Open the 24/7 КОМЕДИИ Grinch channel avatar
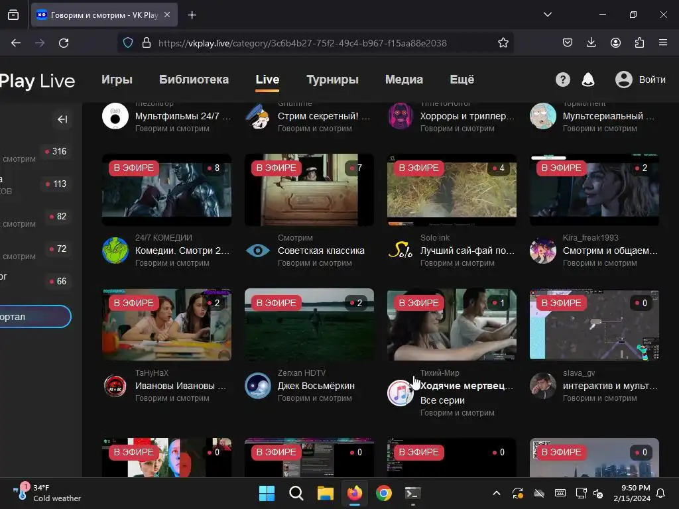The image size is (679, 509). 115,250
